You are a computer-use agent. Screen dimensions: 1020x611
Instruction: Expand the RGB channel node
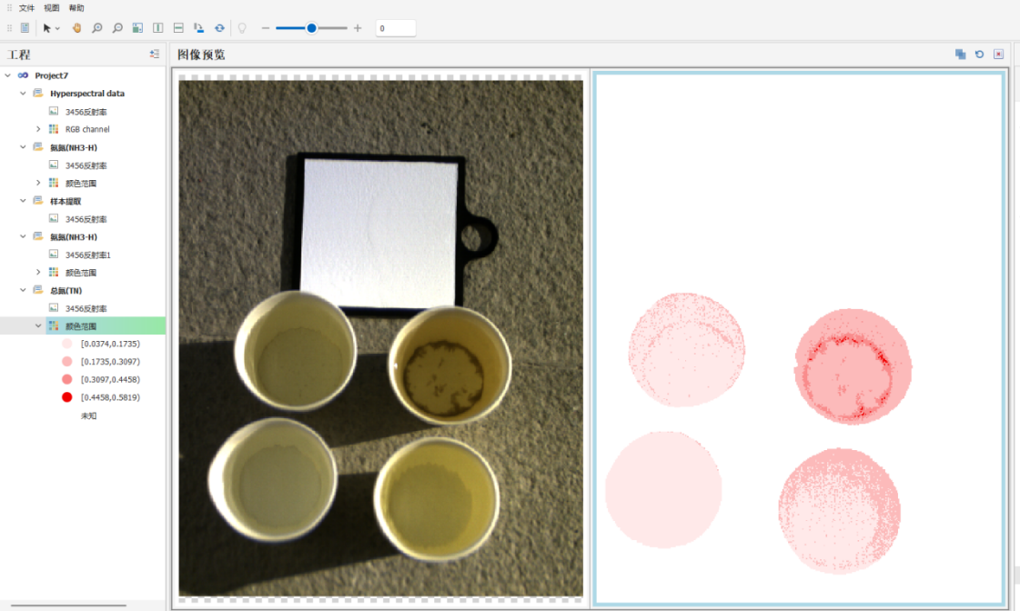tap(38, 129)
